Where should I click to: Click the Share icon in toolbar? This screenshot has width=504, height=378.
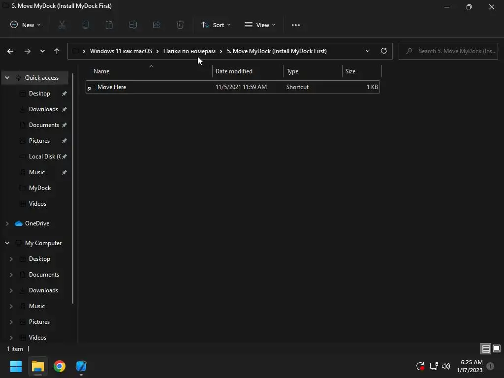pyautogui.click(x=157, y=25)
